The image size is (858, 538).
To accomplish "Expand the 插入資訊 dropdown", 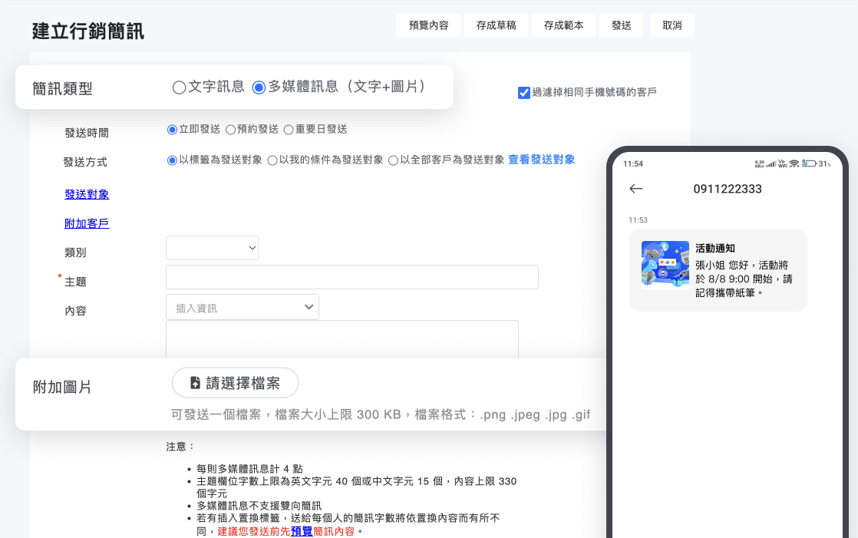I will [243, 308].
